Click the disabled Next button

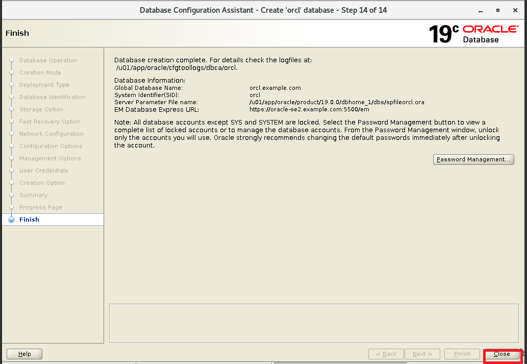[x=422, y=354]
